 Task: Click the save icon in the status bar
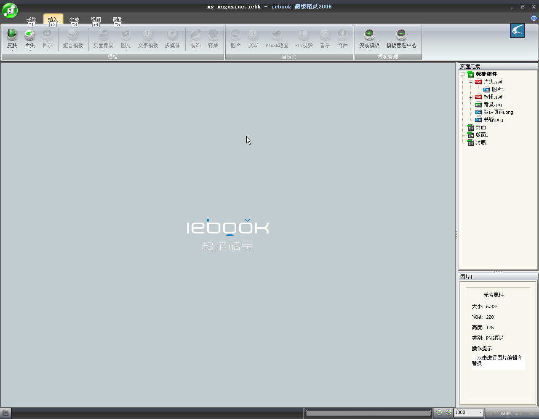pyautogui.click(x=5, y=413)
